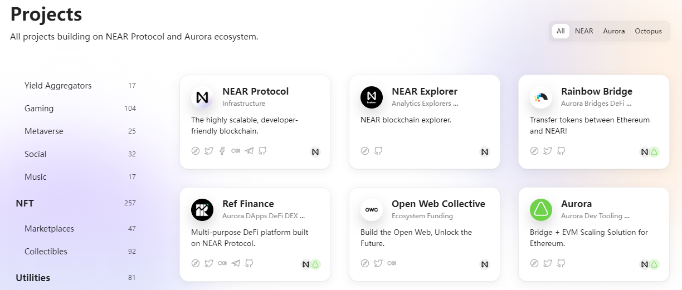
Task: Open NEAR Protocol's Twitter link icon
Action: click(209, 151)
